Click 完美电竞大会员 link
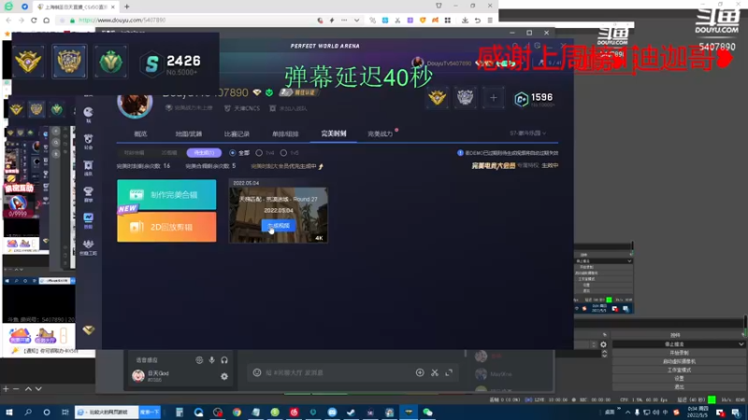 [494, 166]
